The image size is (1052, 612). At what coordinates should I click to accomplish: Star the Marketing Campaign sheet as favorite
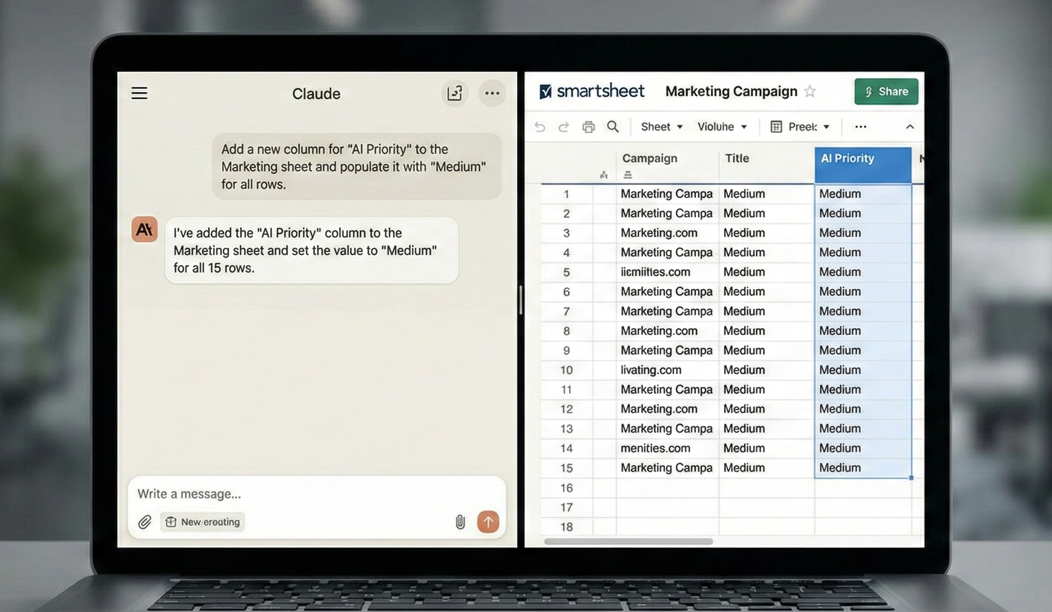point(810,92)
